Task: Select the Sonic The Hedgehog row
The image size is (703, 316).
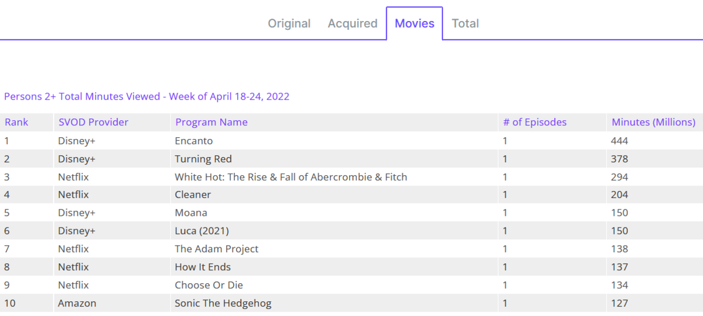Action: pyautogui.click(x=223, y=304)
